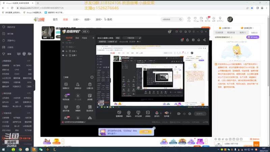Viewport: 270px width, 152px height.
Task: Click the gift box icon with red badge
Action: point(182,40)
